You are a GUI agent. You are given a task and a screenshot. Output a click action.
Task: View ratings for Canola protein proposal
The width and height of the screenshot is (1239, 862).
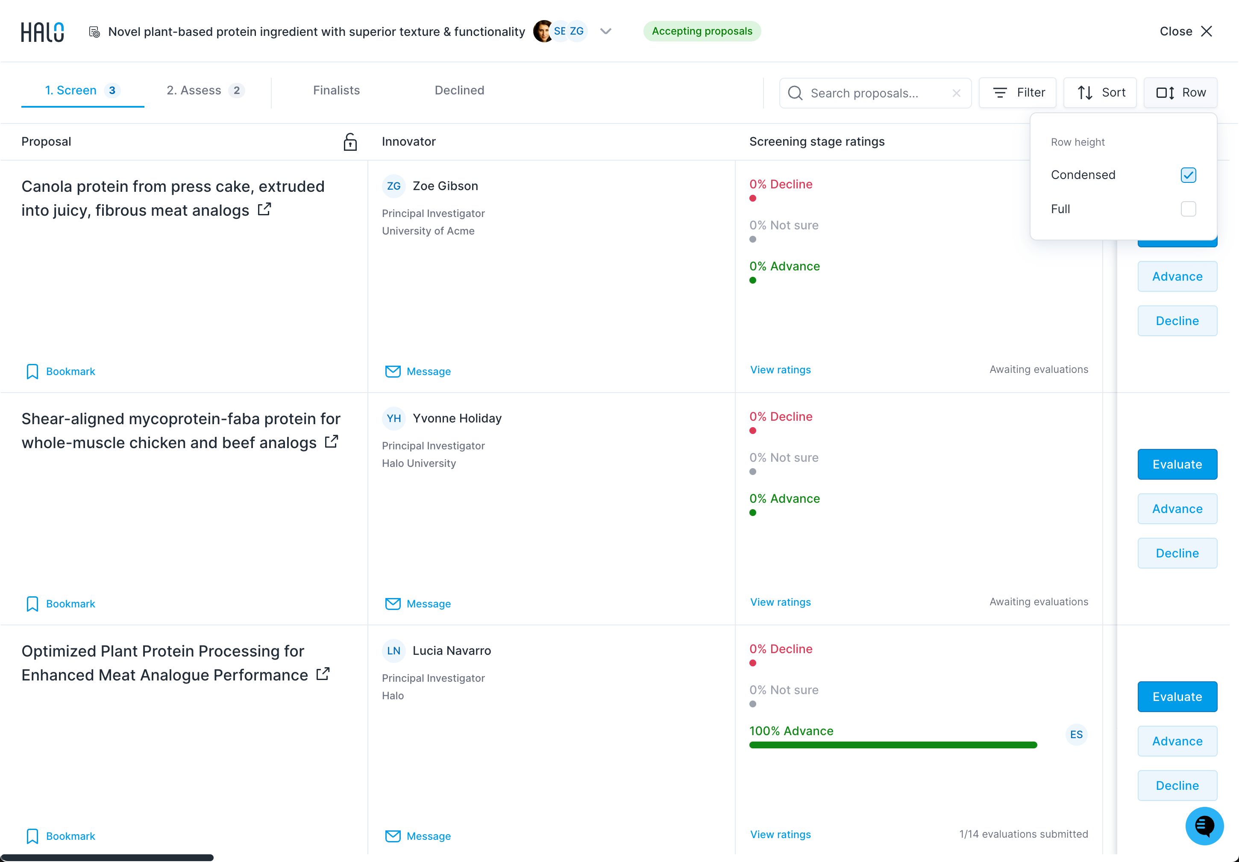[x=780, y=369]
